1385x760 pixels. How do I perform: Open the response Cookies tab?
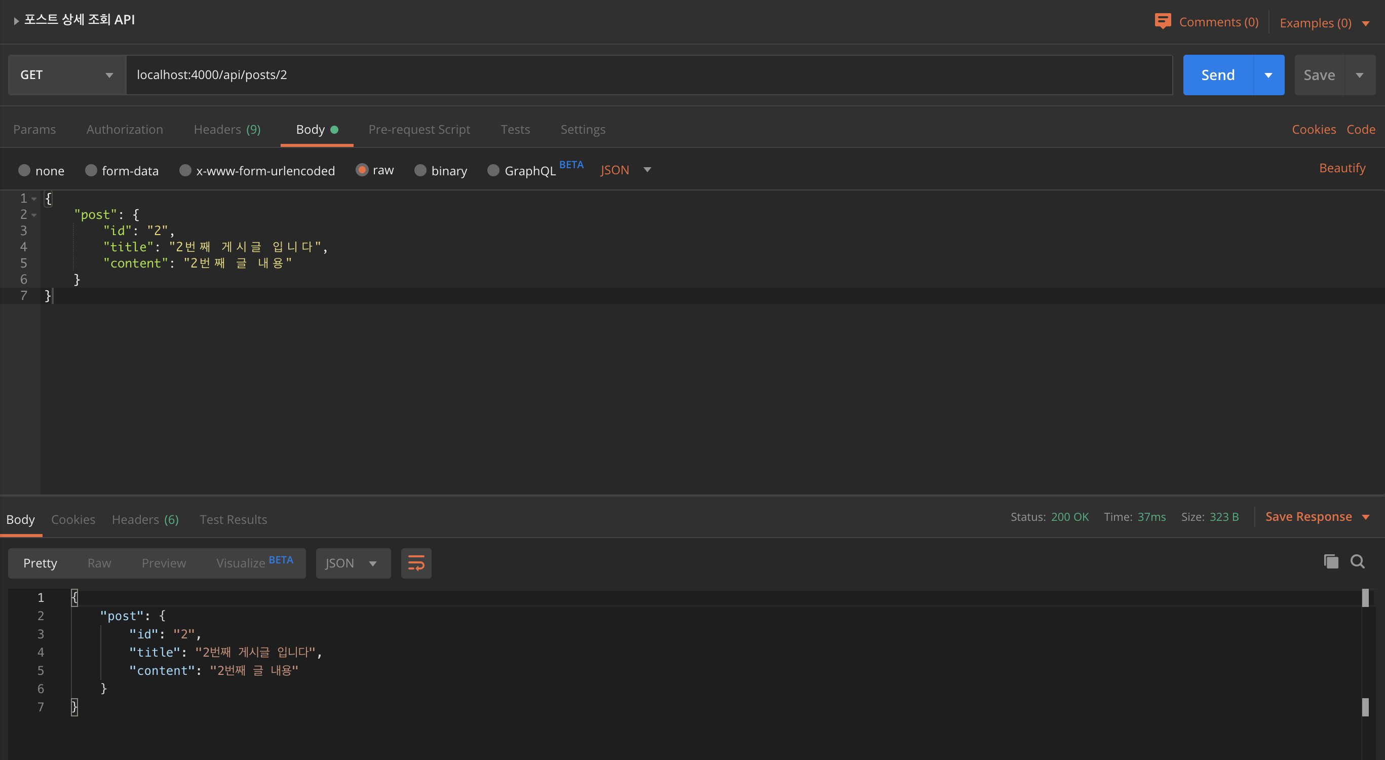73,519
